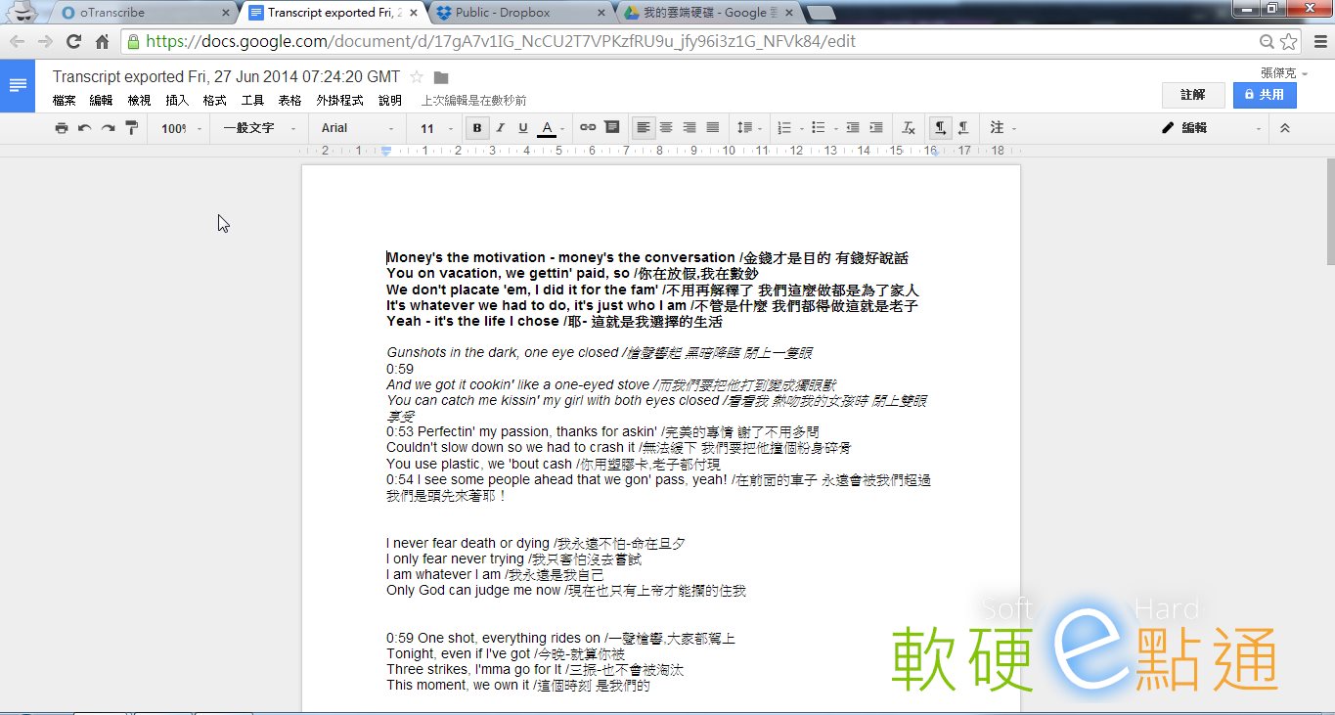
Task: Redo the last action
Action: [109, 128]
